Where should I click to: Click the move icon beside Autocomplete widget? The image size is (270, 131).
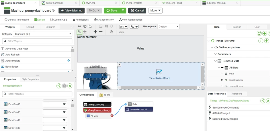point(69,61)
